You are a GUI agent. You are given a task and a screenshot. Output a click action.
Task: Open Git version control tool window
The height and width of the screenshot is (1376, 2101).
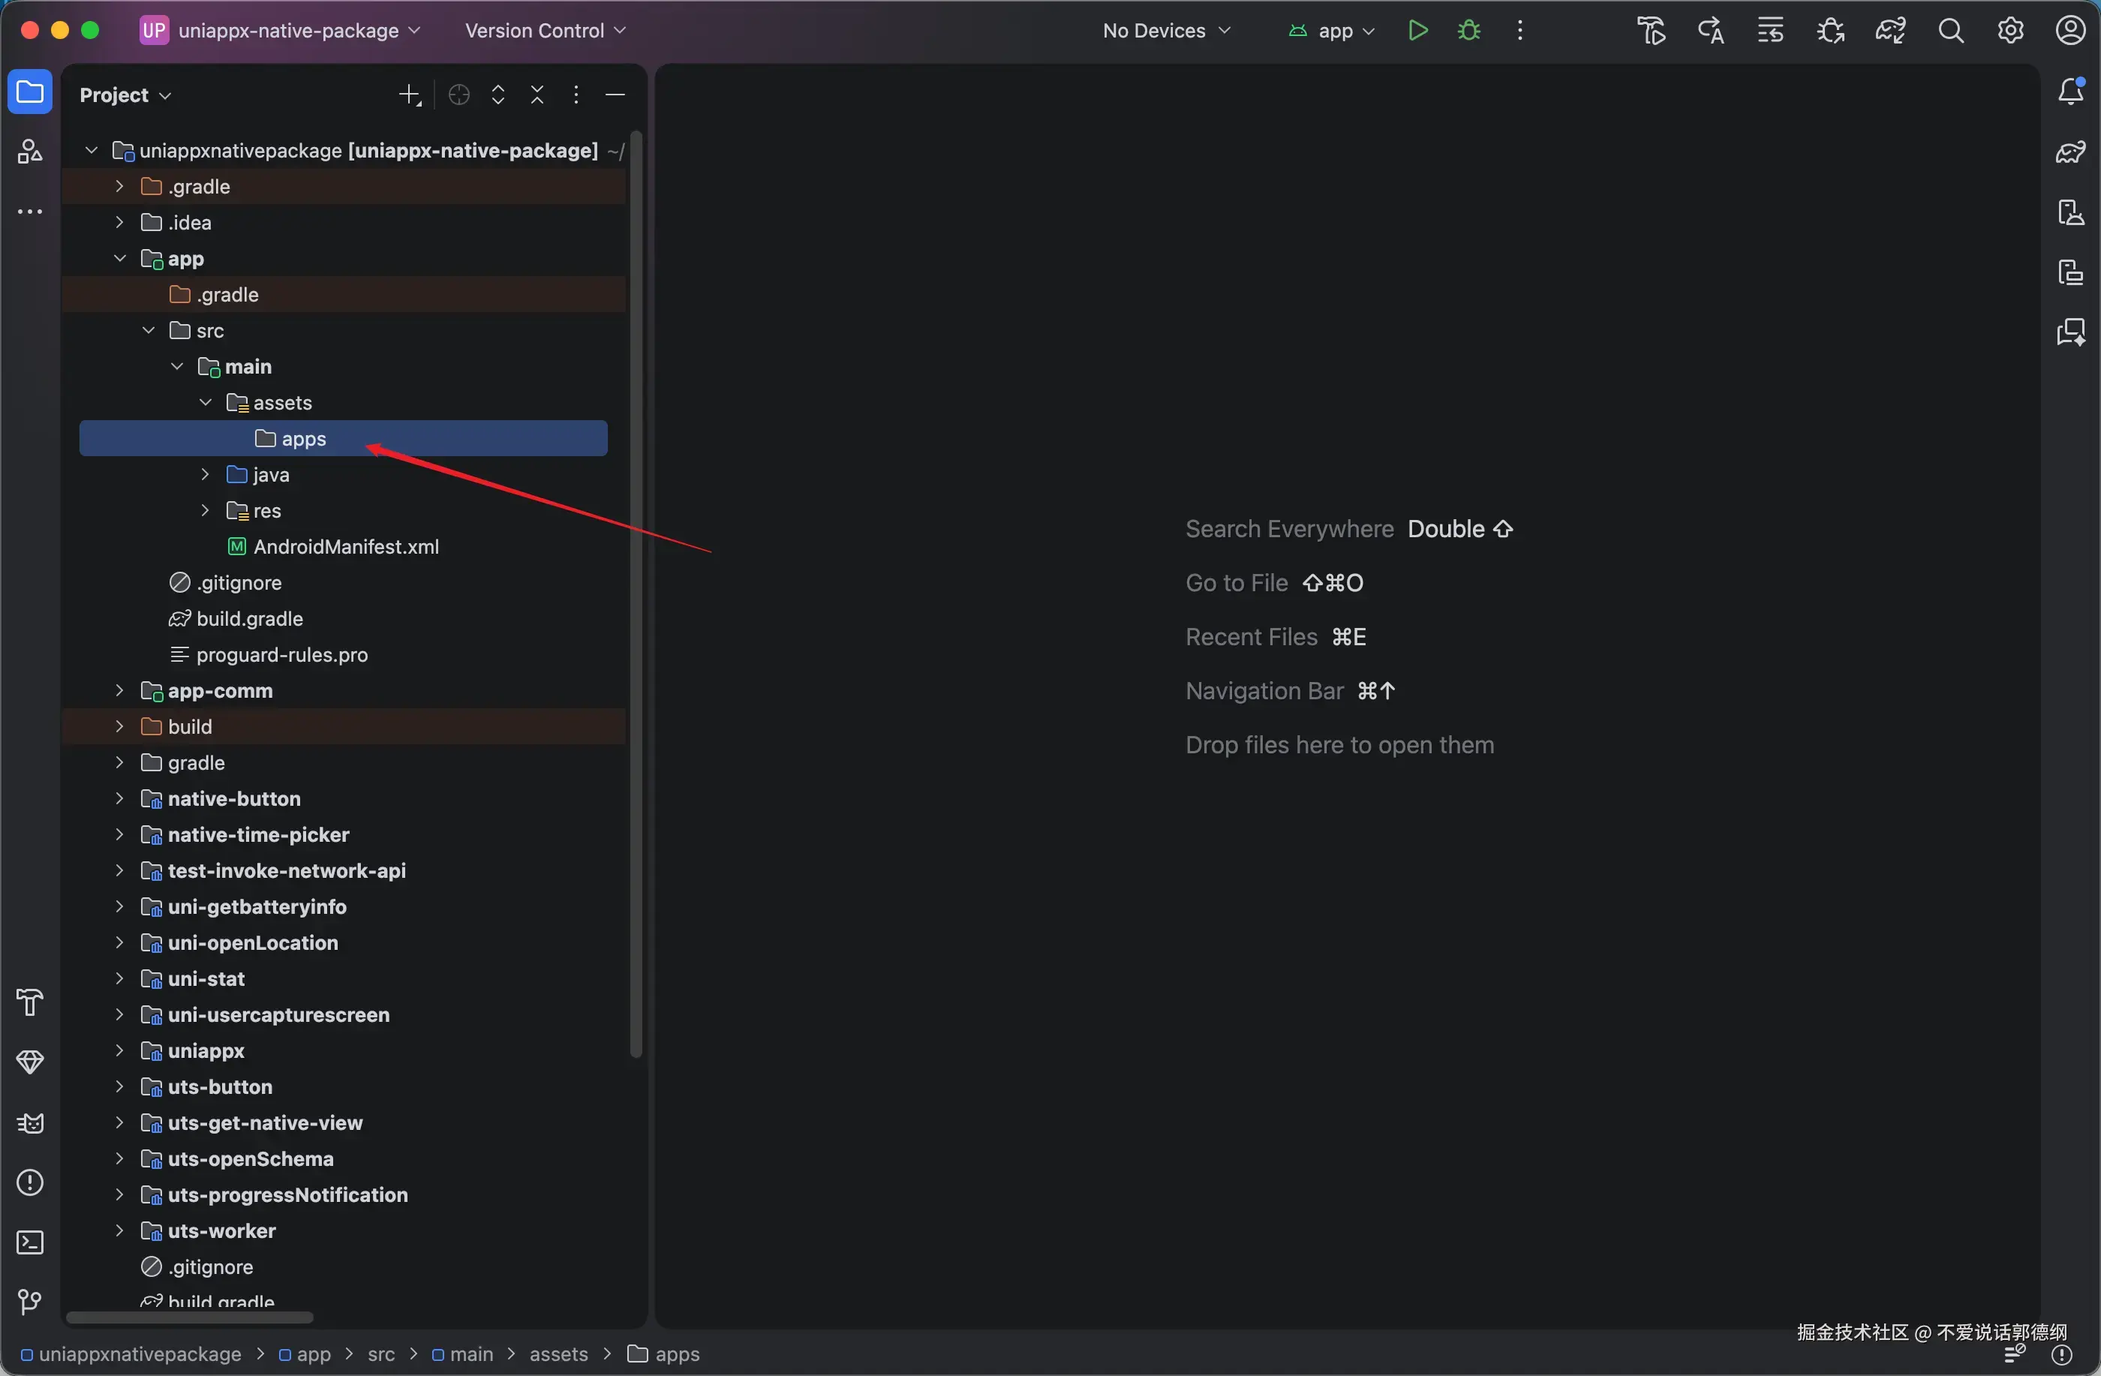30,1302
